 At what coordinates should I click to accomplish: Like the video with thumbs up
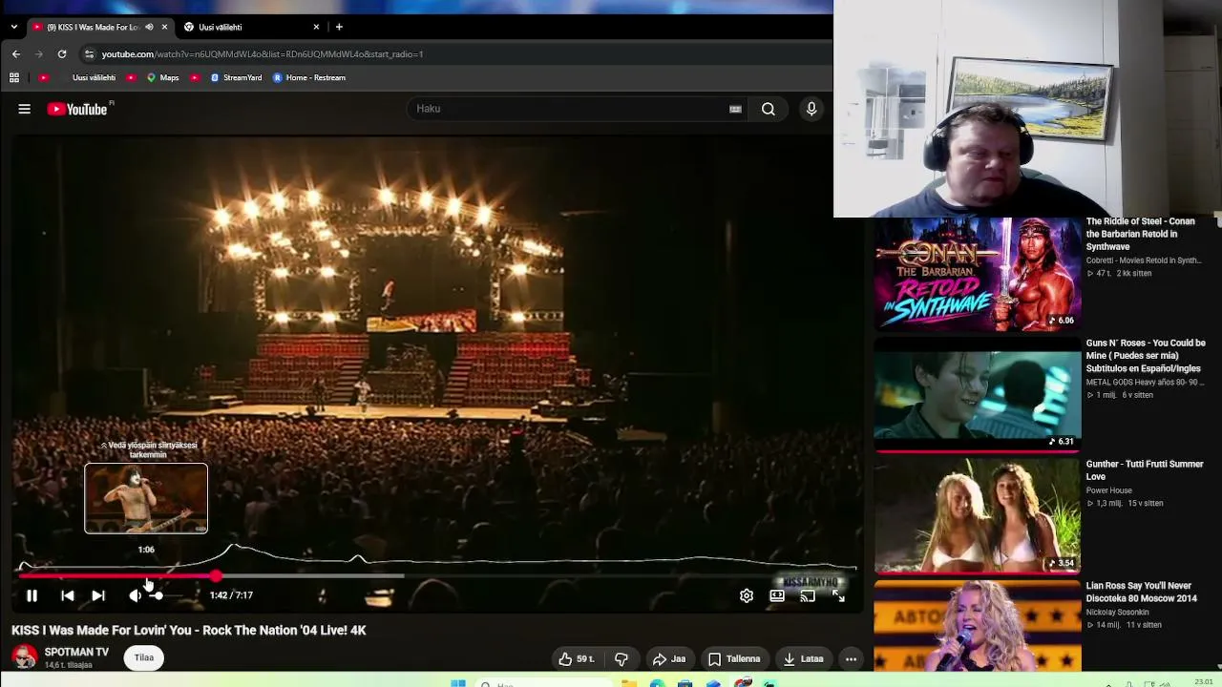coord(577,658)
